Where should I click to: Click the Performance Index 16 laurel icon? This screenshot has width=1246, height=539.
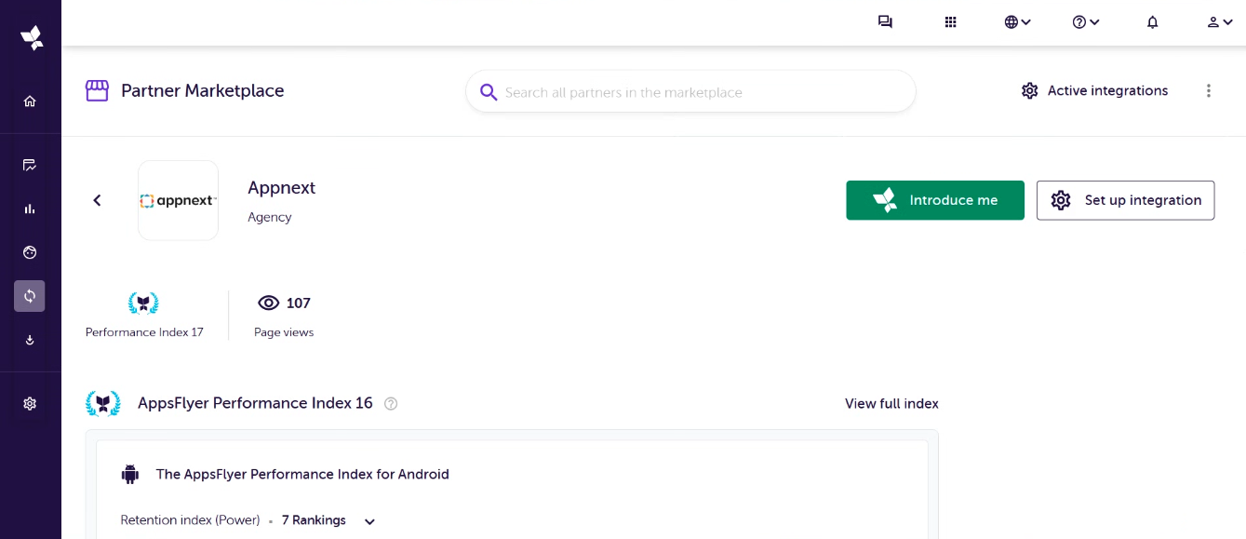click(x=103, y=403)
